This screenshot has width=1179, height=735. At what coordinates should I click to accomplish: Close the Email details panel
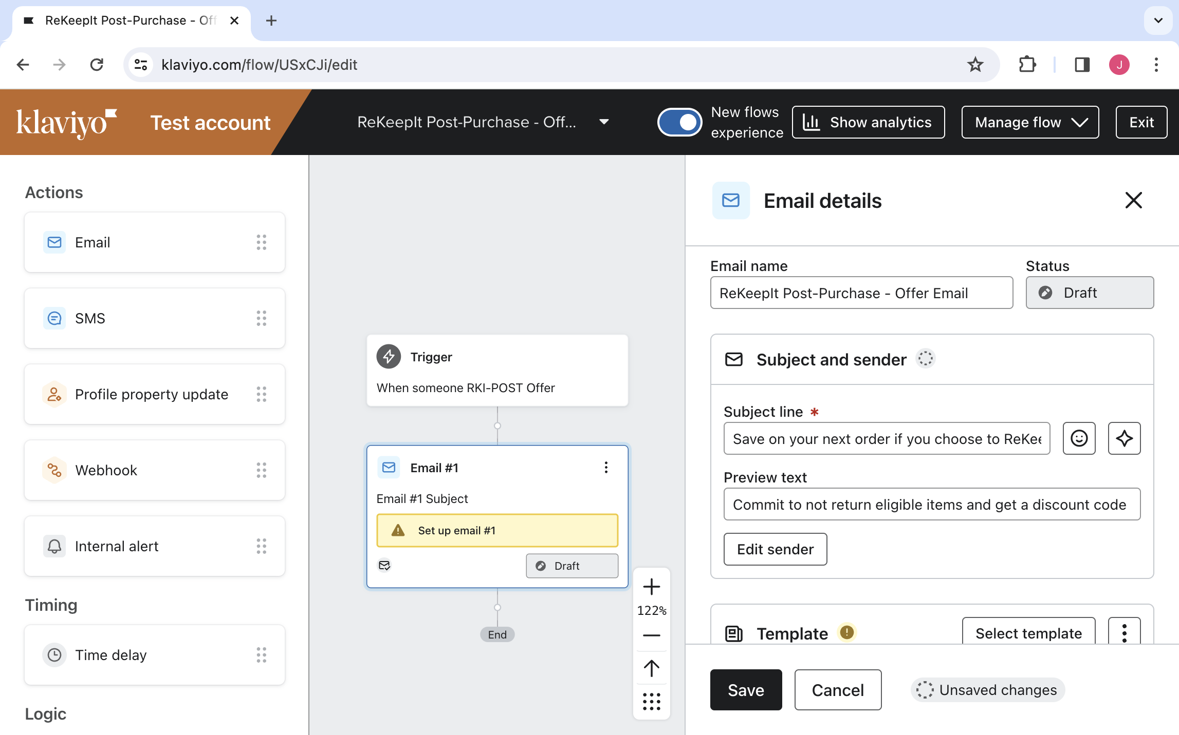(1134, 201)
